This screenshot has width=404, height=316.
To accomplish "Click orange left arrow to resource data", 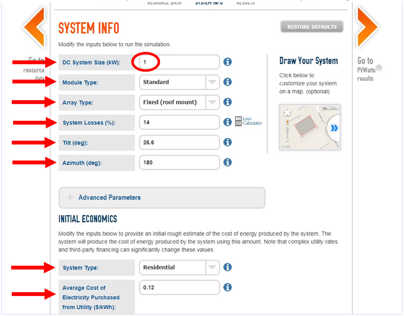I will (35, 27).
